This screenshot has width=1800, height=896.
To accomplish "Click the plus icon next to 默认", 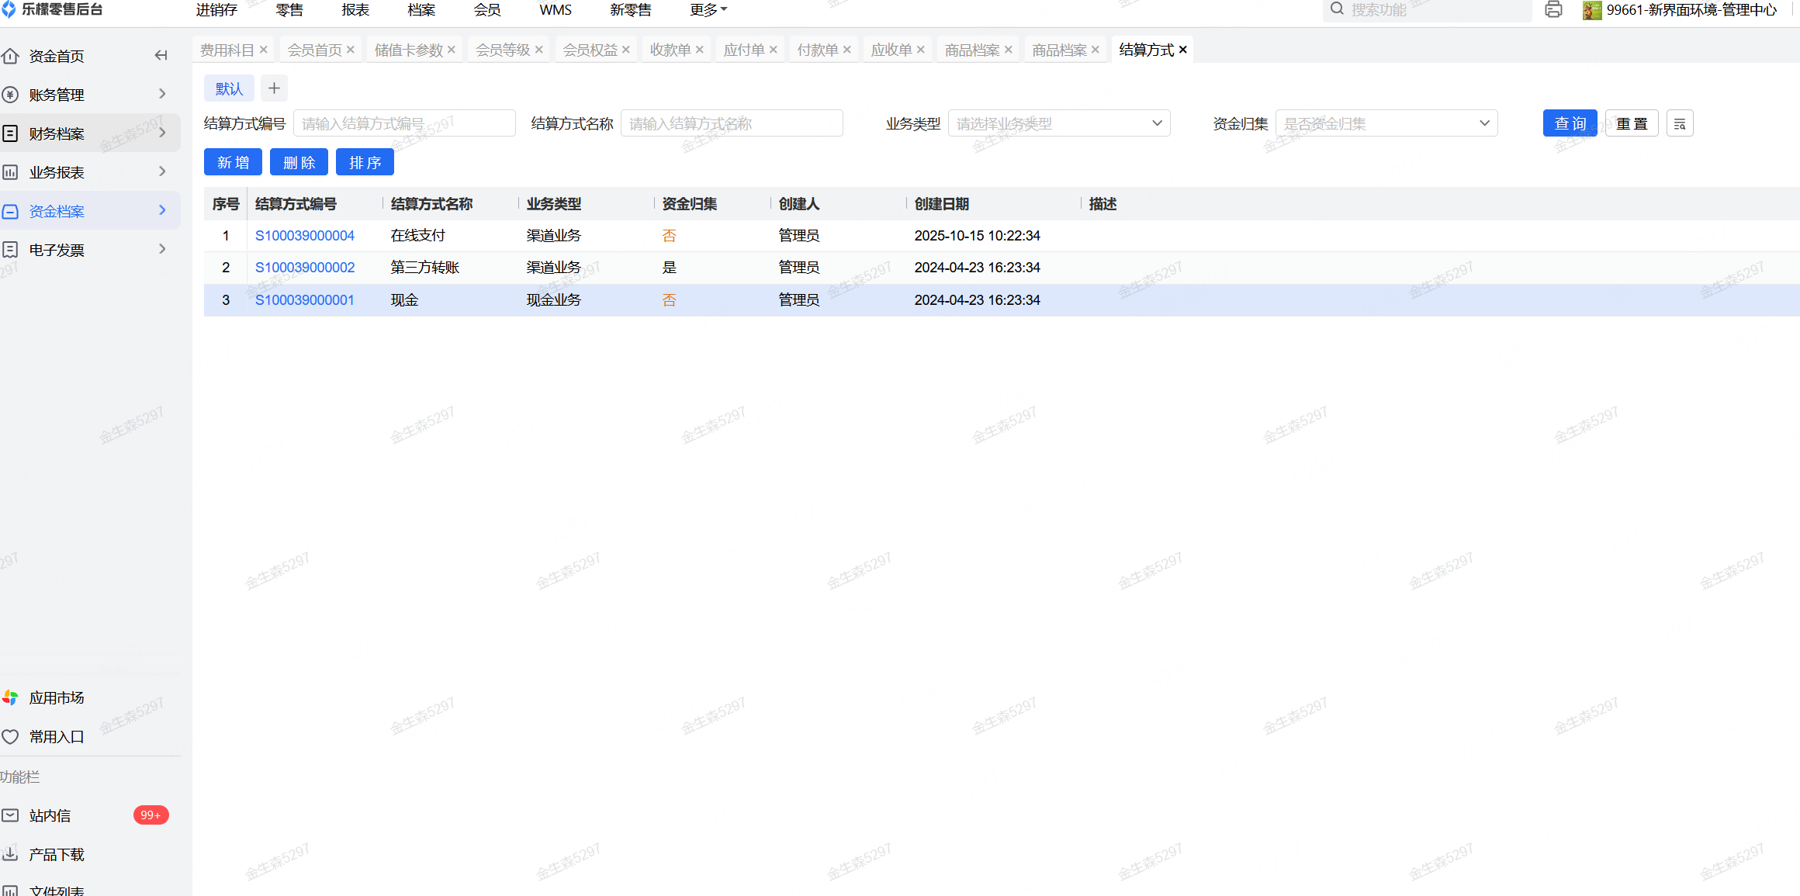I will click(274, 88).
